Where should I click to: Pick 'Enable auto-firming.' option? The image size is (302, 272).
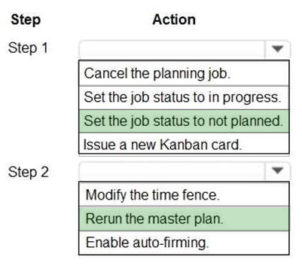coord(184,243)
